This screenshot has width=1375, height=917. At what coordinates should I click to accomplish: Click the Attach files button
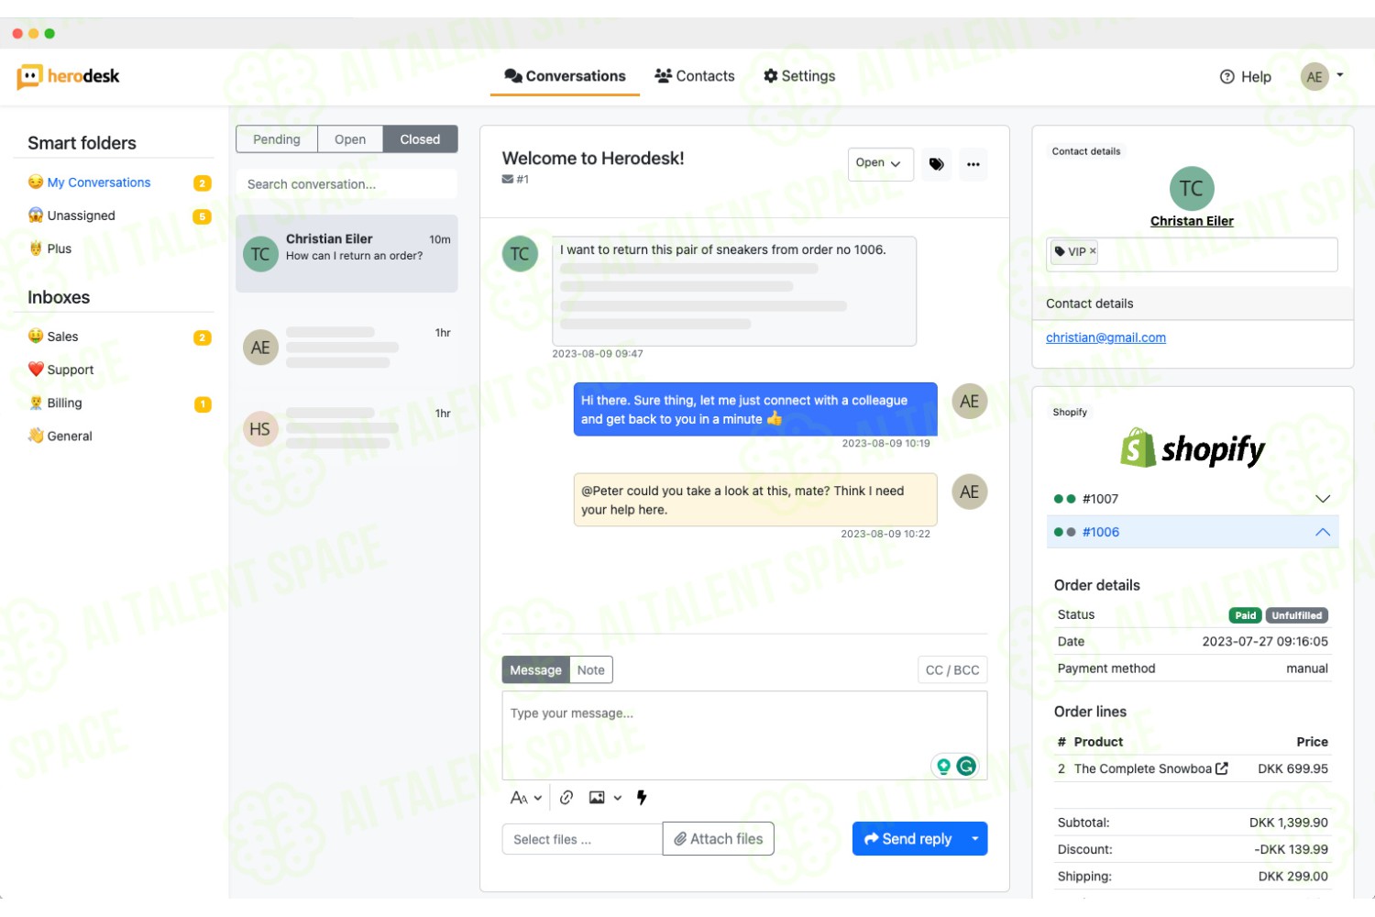tap(719, 839)
